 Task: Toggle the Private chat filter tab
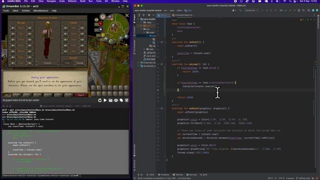[37, 95]
